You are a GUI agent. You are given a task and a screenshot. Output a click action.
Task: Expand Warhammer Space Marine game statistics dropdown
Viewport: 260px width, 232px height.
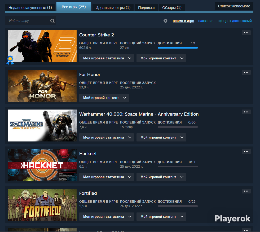pos(107,138)
